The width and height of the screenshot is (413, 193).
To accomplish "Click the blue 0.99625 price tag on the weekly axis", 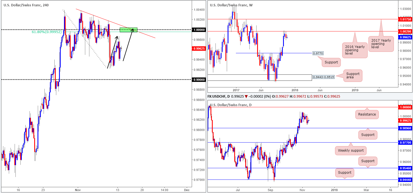I will pyautogui.click(x=406, y=37).
